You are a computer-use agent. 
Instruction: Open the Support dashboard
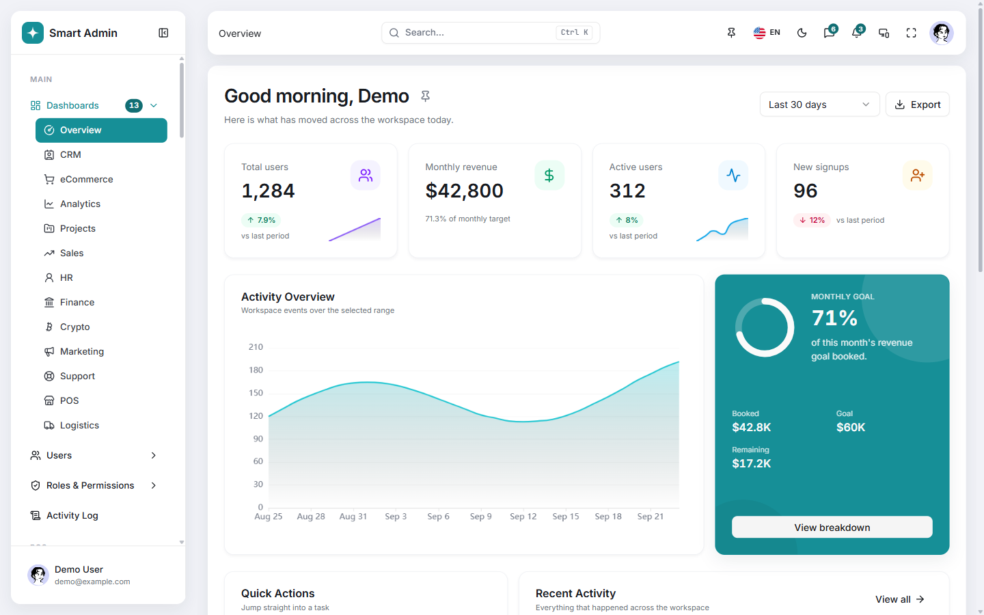101,377
